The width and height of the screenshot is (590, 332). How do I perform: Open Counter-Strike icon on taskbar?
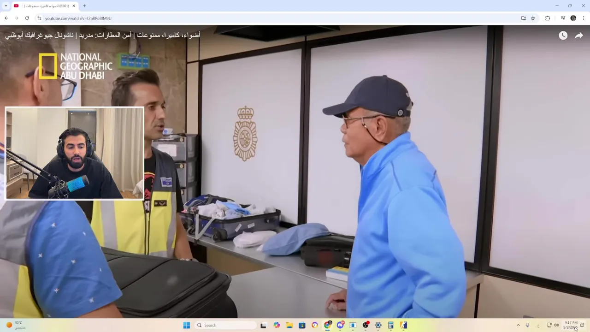pos(403,325)
